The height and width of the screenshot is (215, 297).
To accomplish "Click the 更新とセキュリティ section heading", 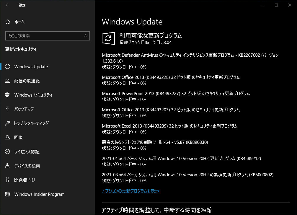I will 21,49.
